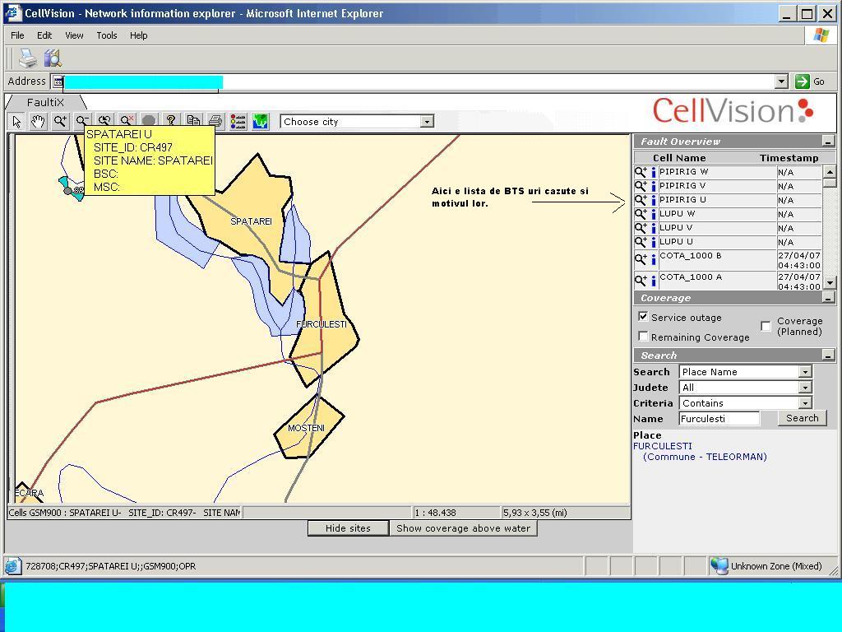Zoom to the LUPU W cell
The image size is (842, 632).
point(641,214)
